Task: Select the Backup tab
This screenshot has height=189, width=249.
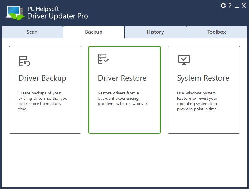Action: point(93,32)
